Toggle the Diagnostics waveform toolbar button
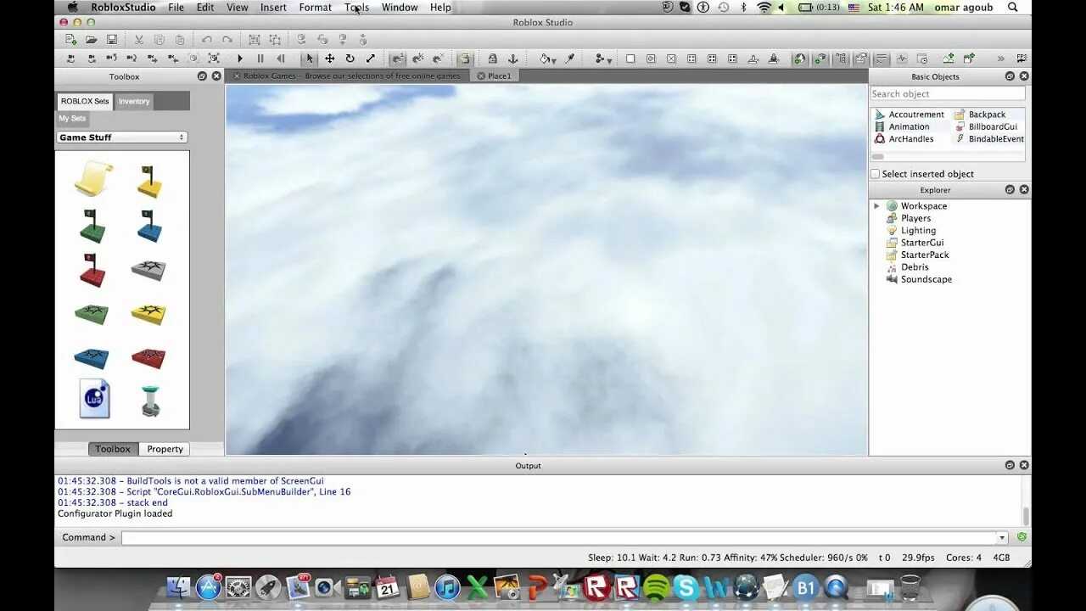 coord(902,59)
